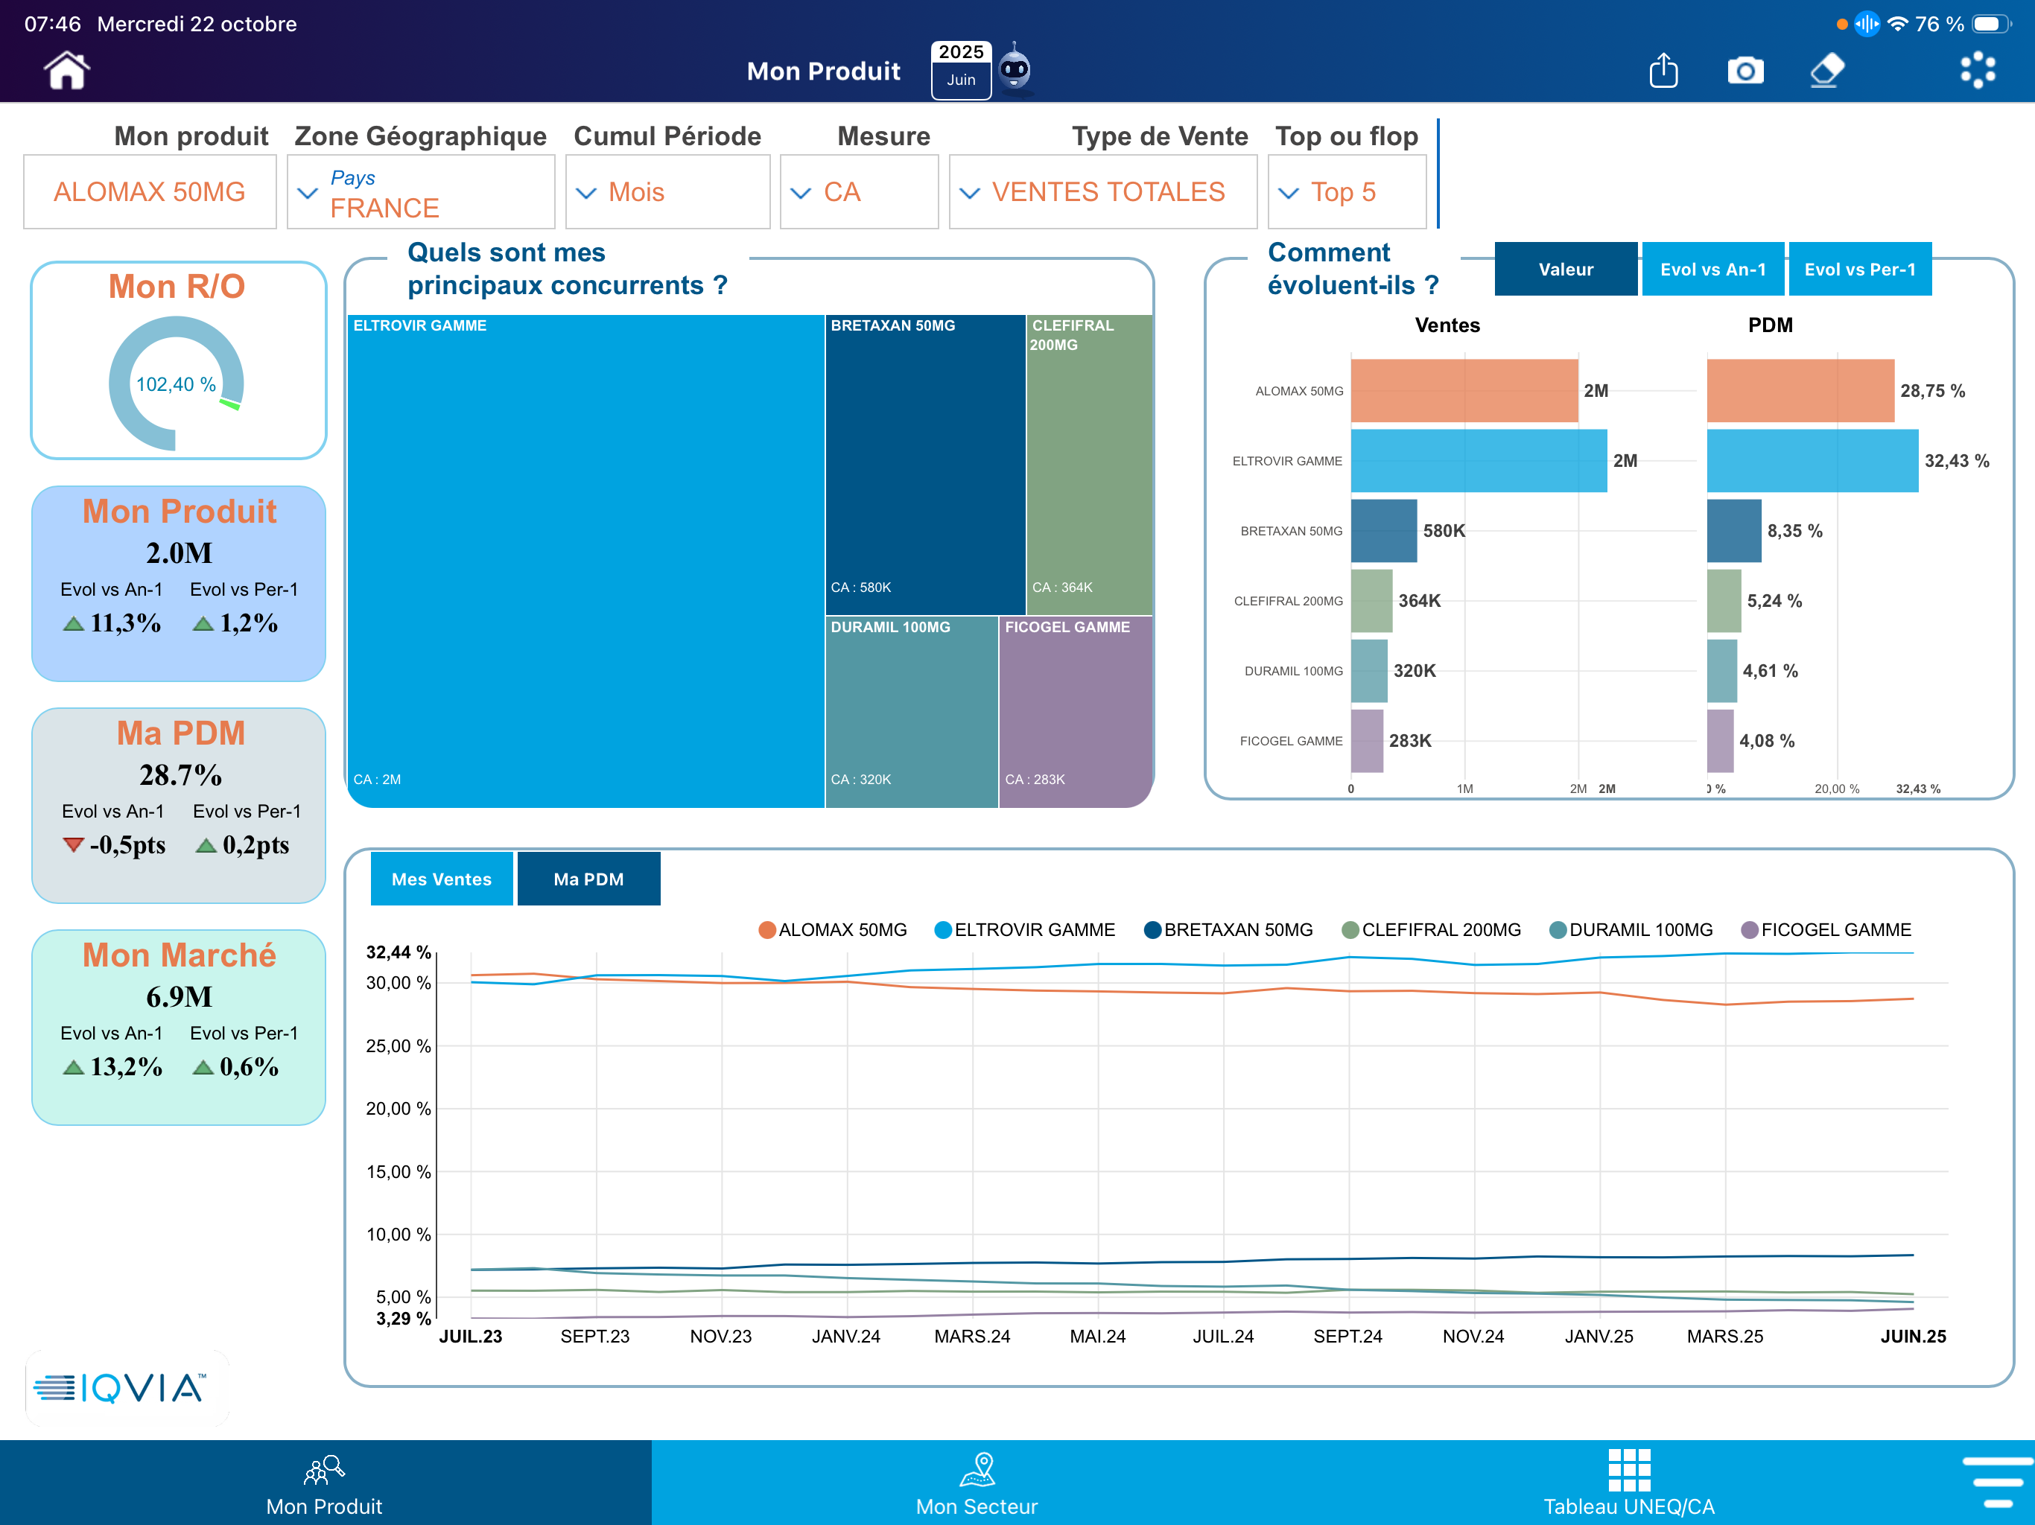Tap the Mon R/O gauge card
Image resolution: width=2035 pixels, height=1525 pixels.
179,360
